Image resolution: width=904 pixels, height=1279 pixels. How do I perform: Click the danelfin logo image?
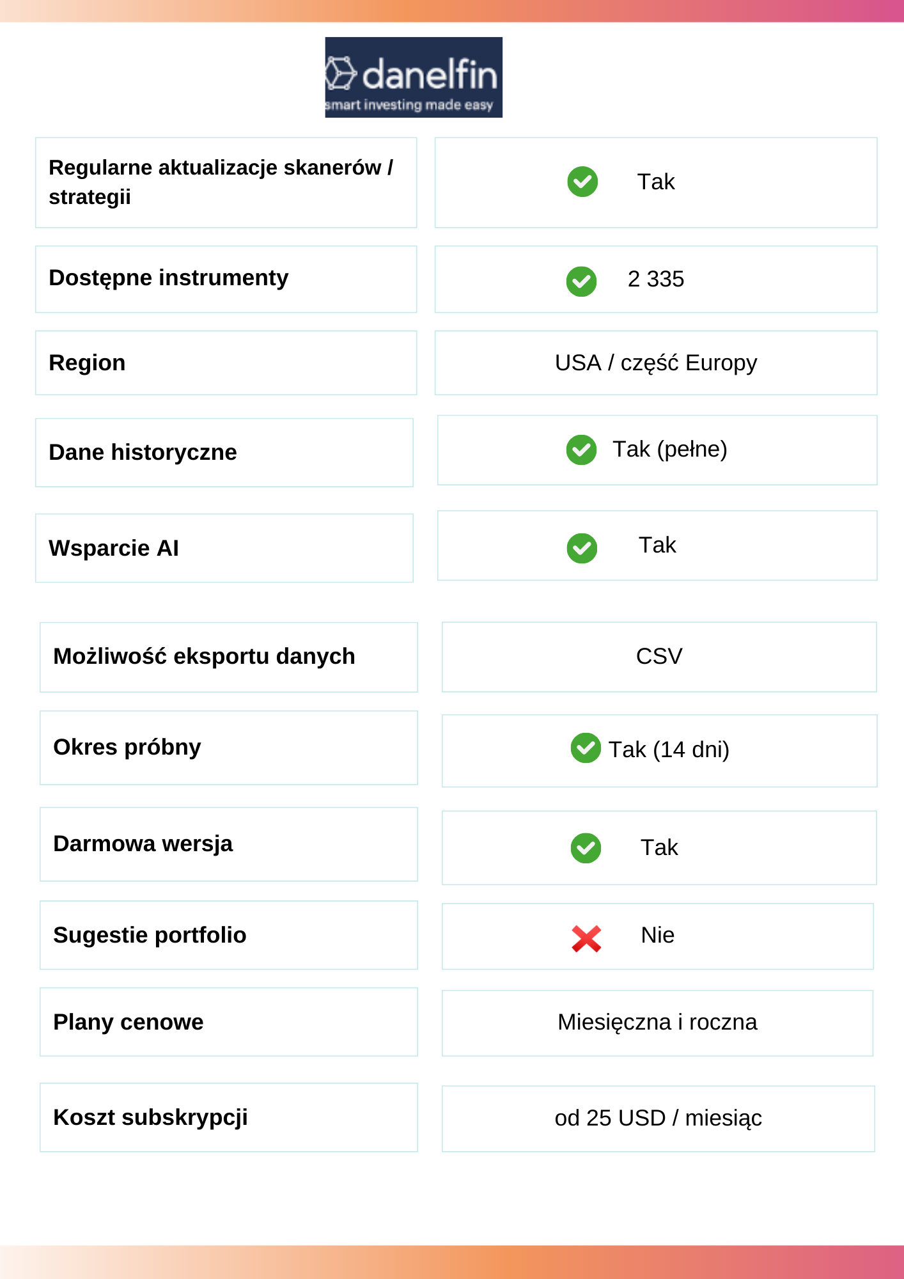(x=414, y=77)
